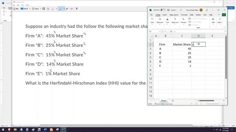Image resolution: width=236 pixels, height=132 pixels.
Task: Click the Excel zoom slider
Action: click(212, 104)
